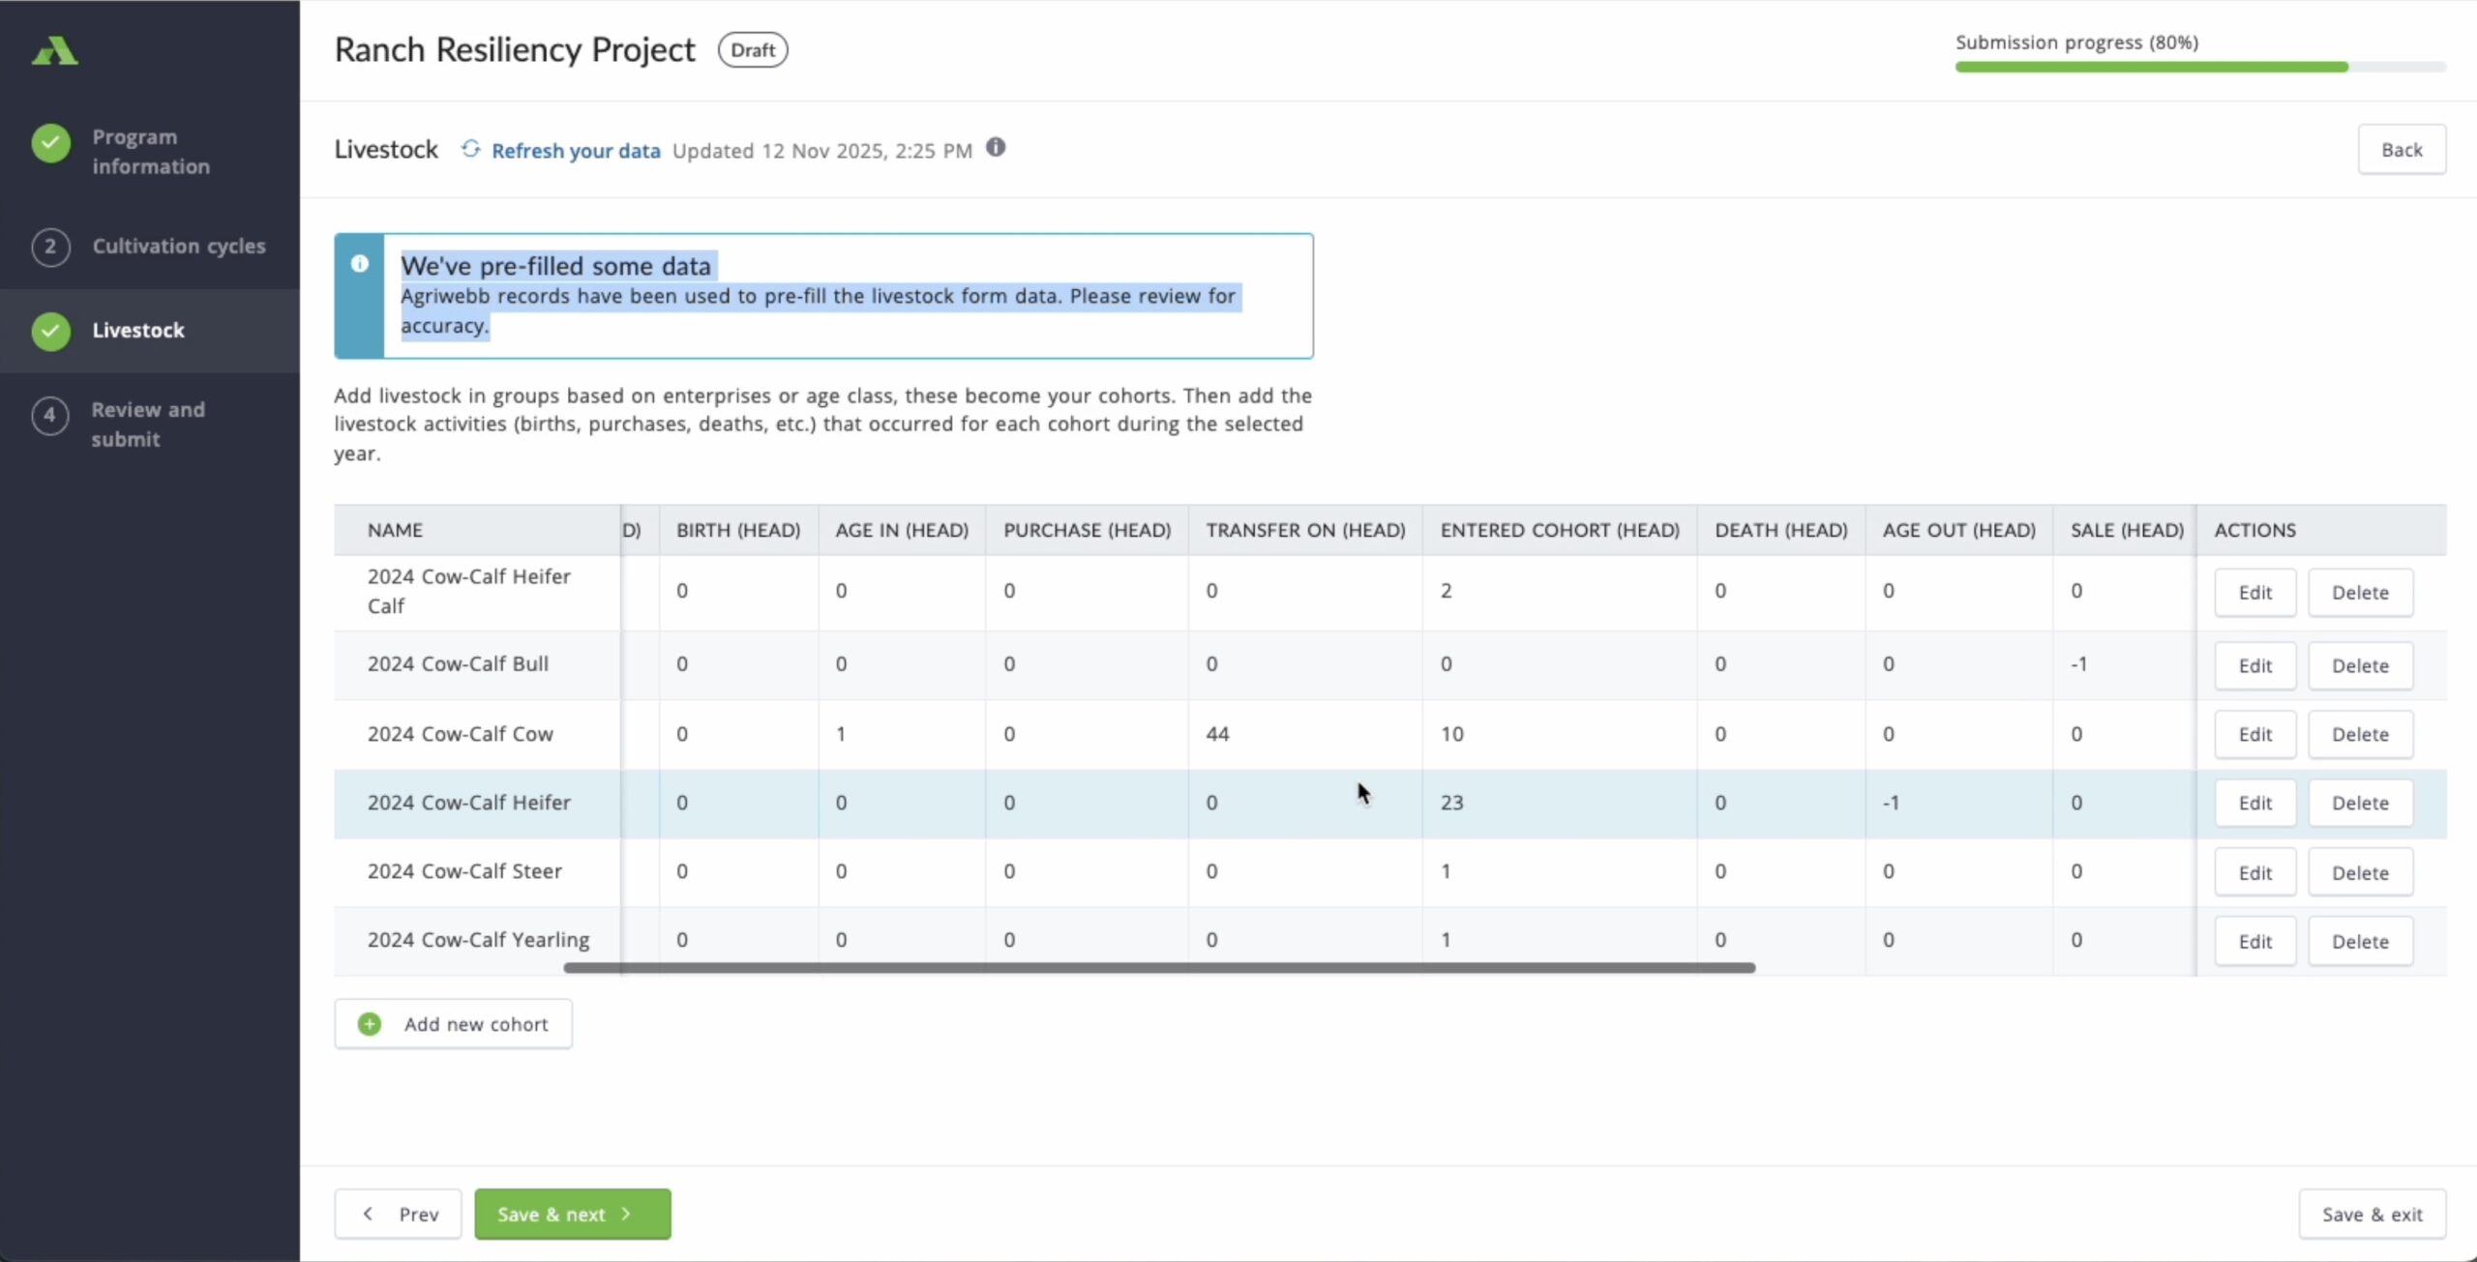
Task: Click the green checkmark beside Livestock step
Action: pos(50,330)
